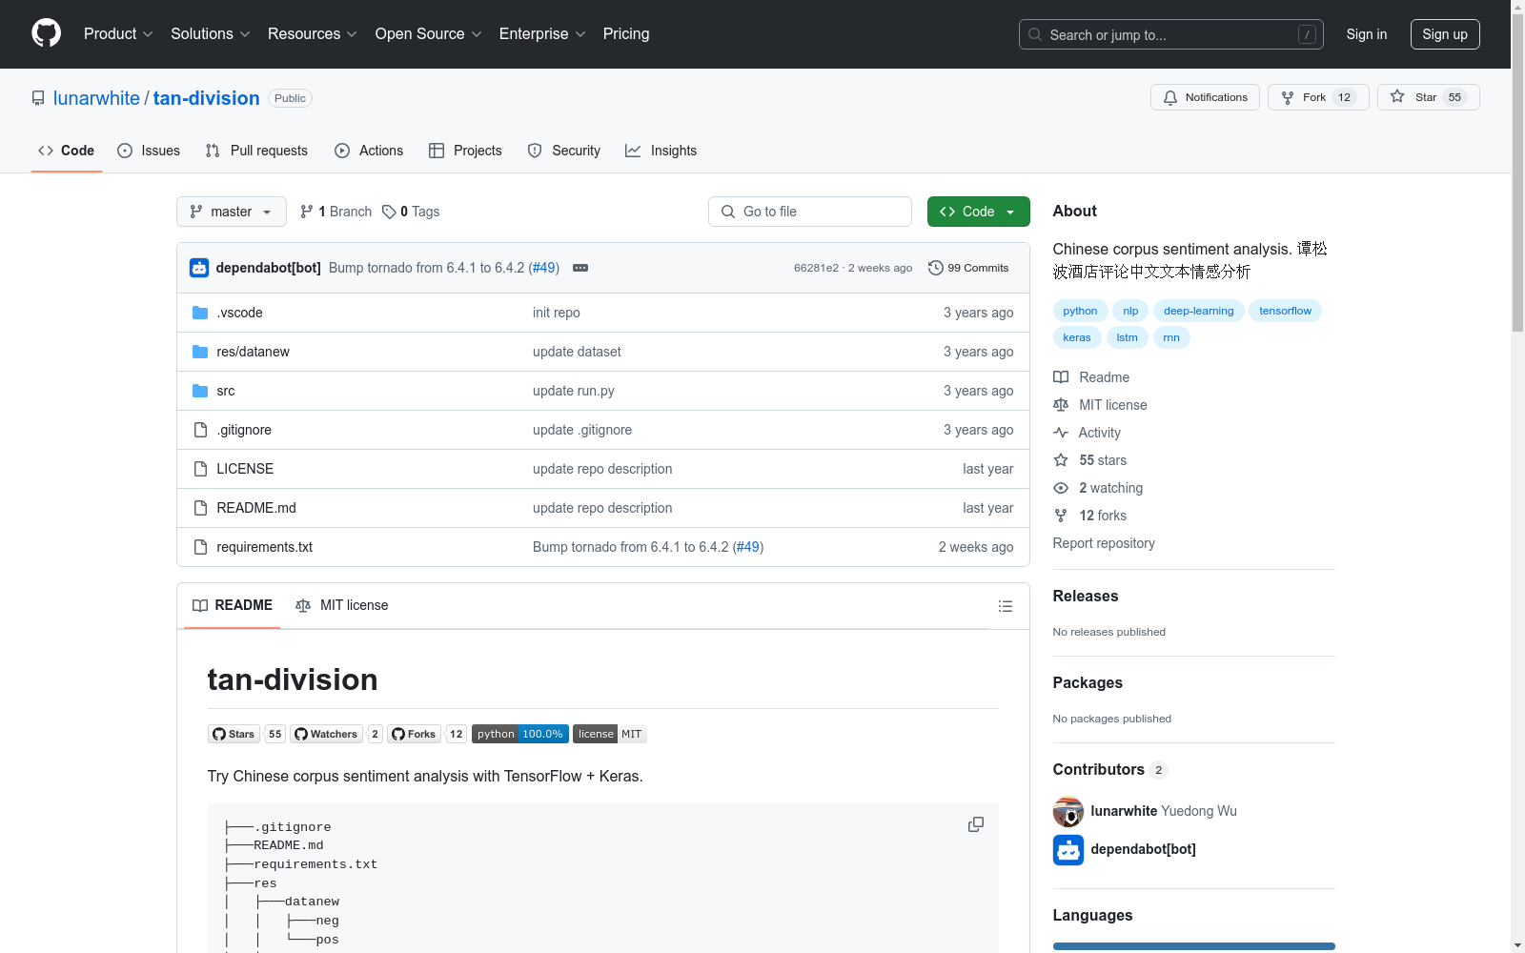Open the Open Source dropdown menu

(x=429, y=33)
